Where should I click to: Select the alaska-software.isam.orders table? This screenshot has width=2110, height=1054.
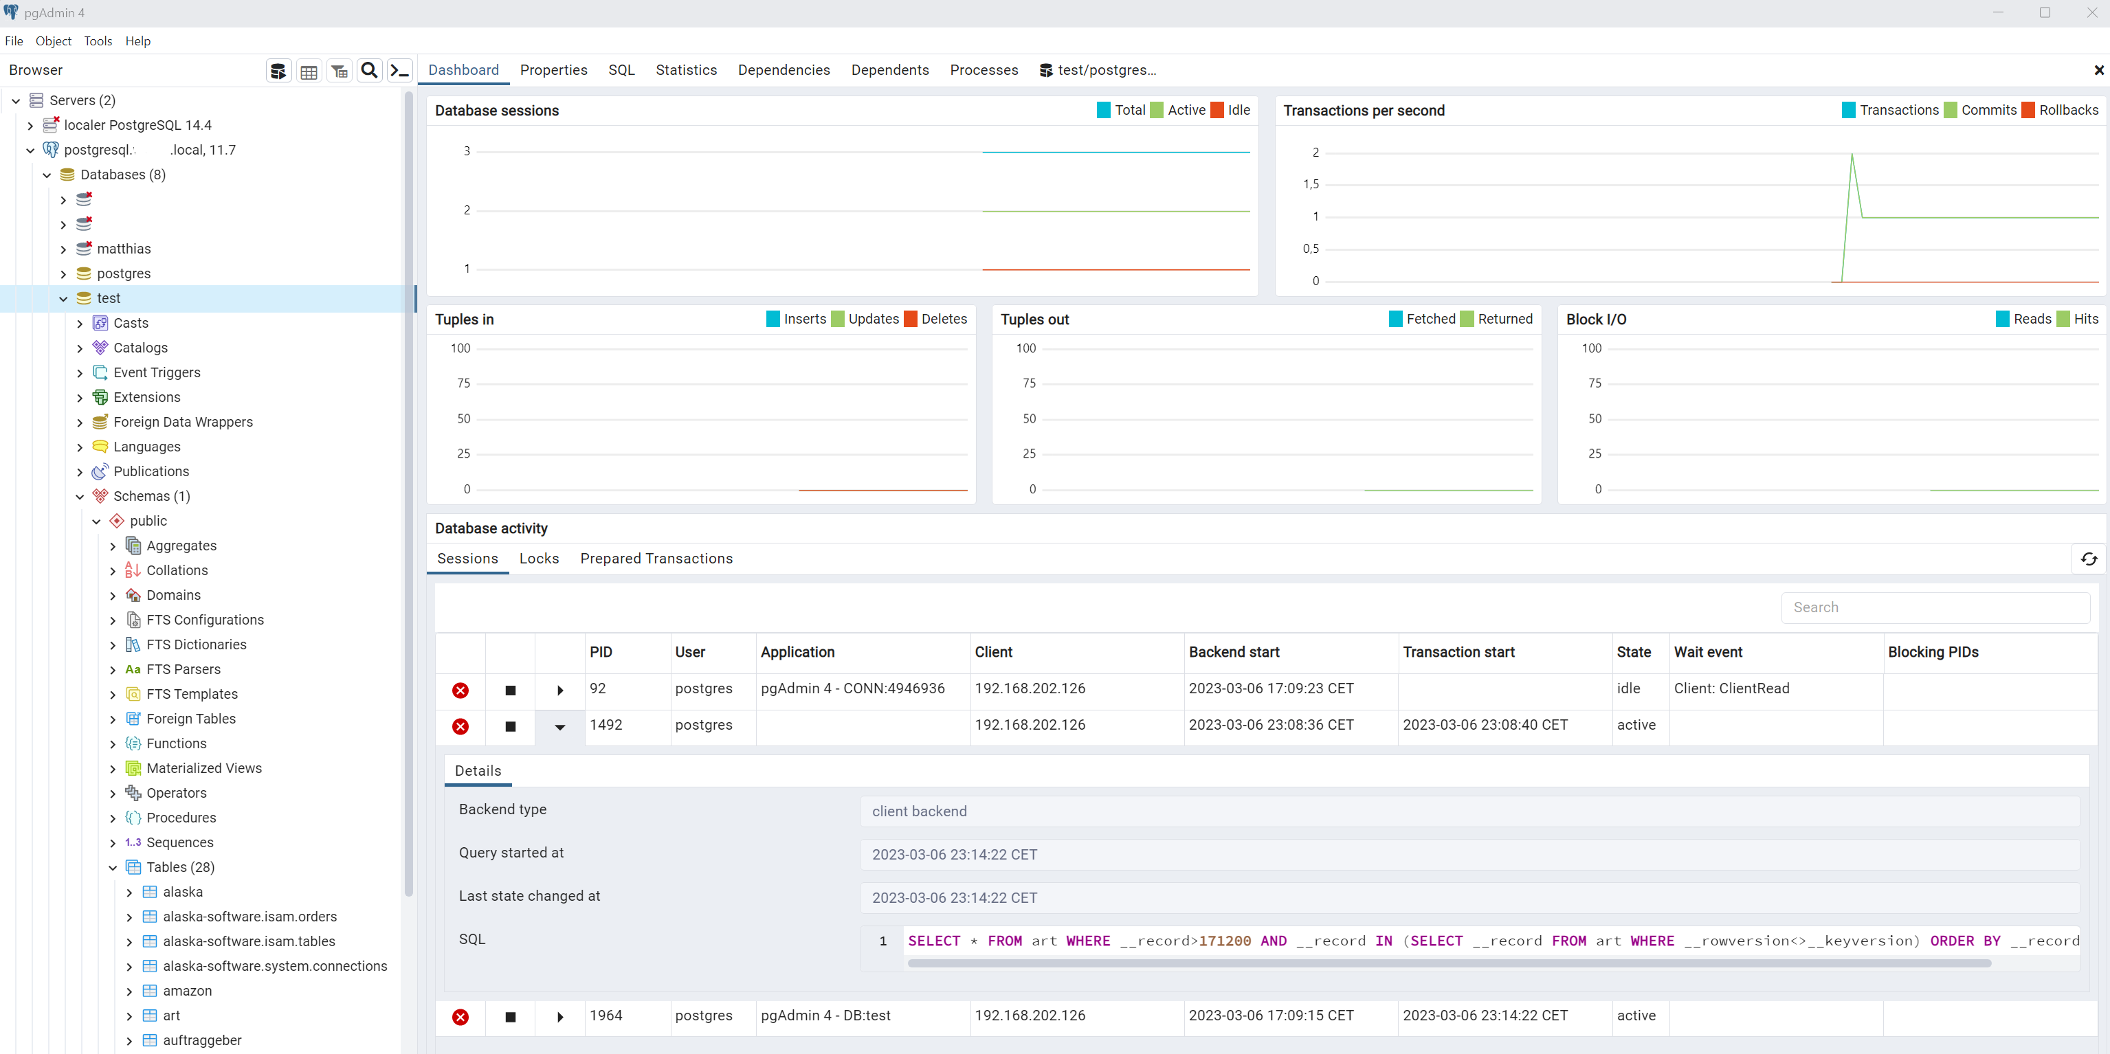tap(249, 917)
